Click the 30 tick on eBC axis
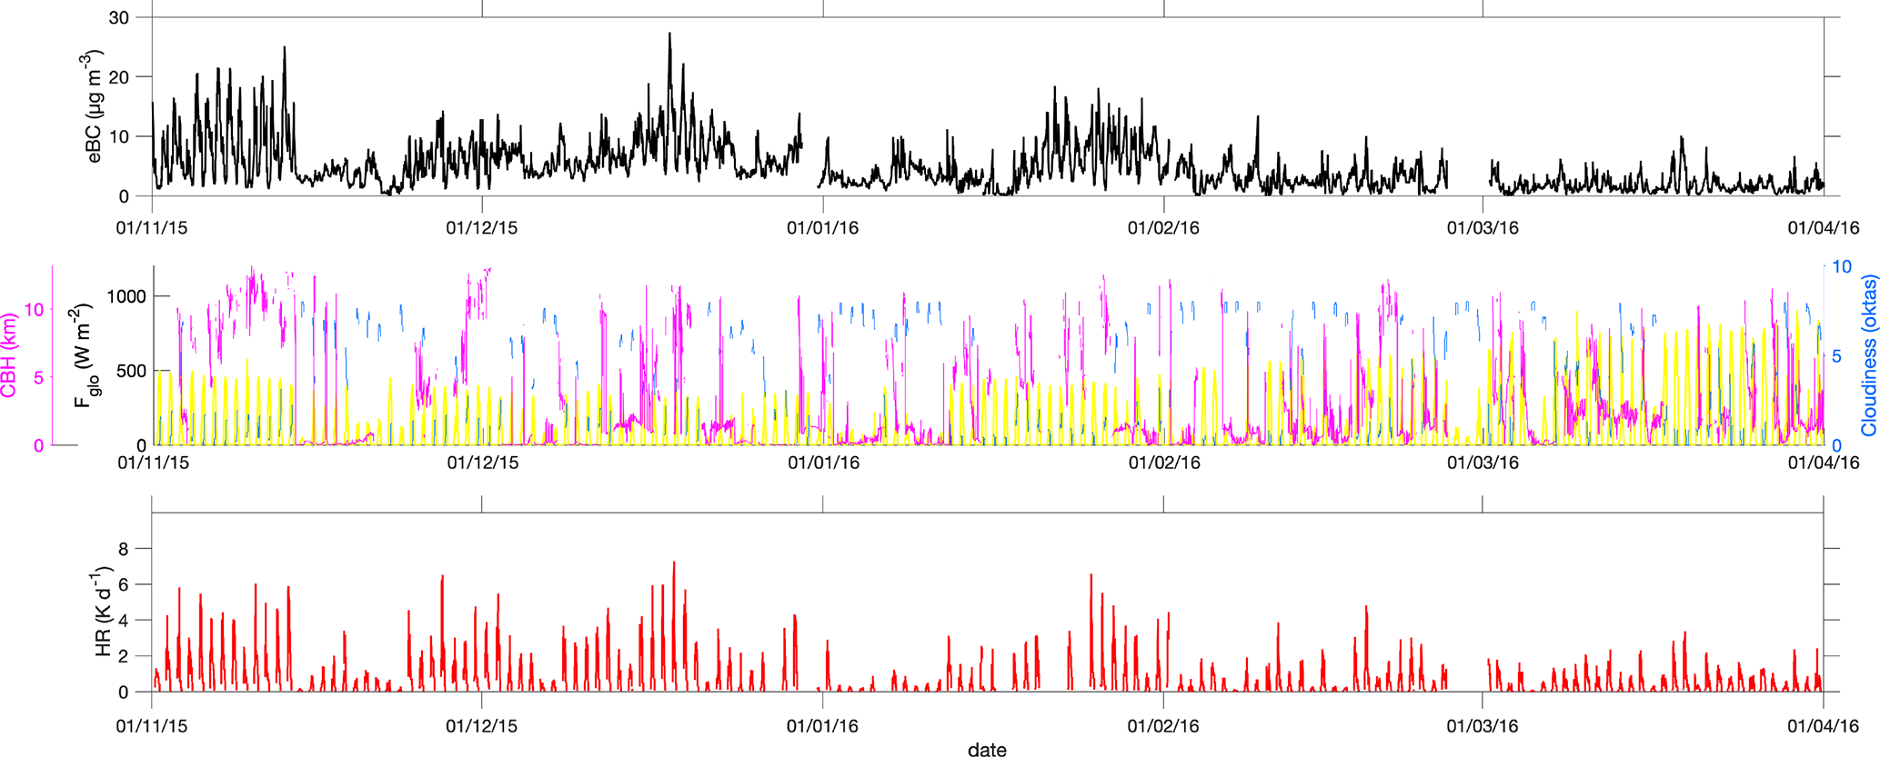The height and width of the screenshot is (757, 1880). (x=119, y=18)
